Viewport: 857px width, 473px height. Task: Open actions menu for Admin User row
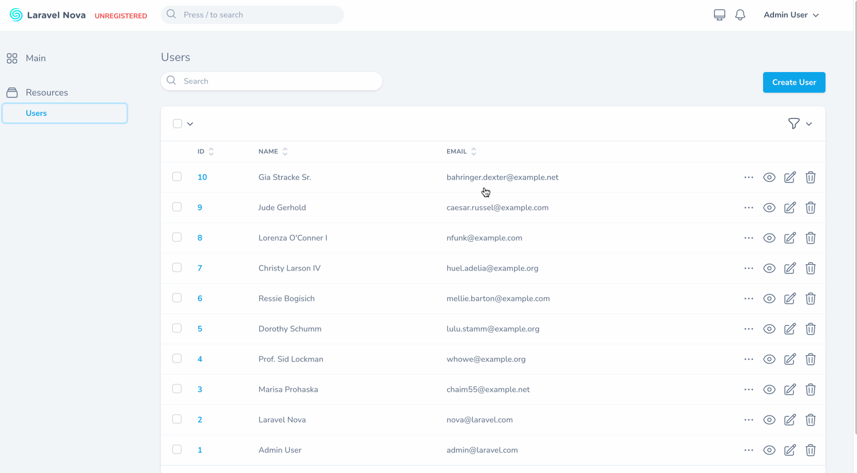[749, 450]
